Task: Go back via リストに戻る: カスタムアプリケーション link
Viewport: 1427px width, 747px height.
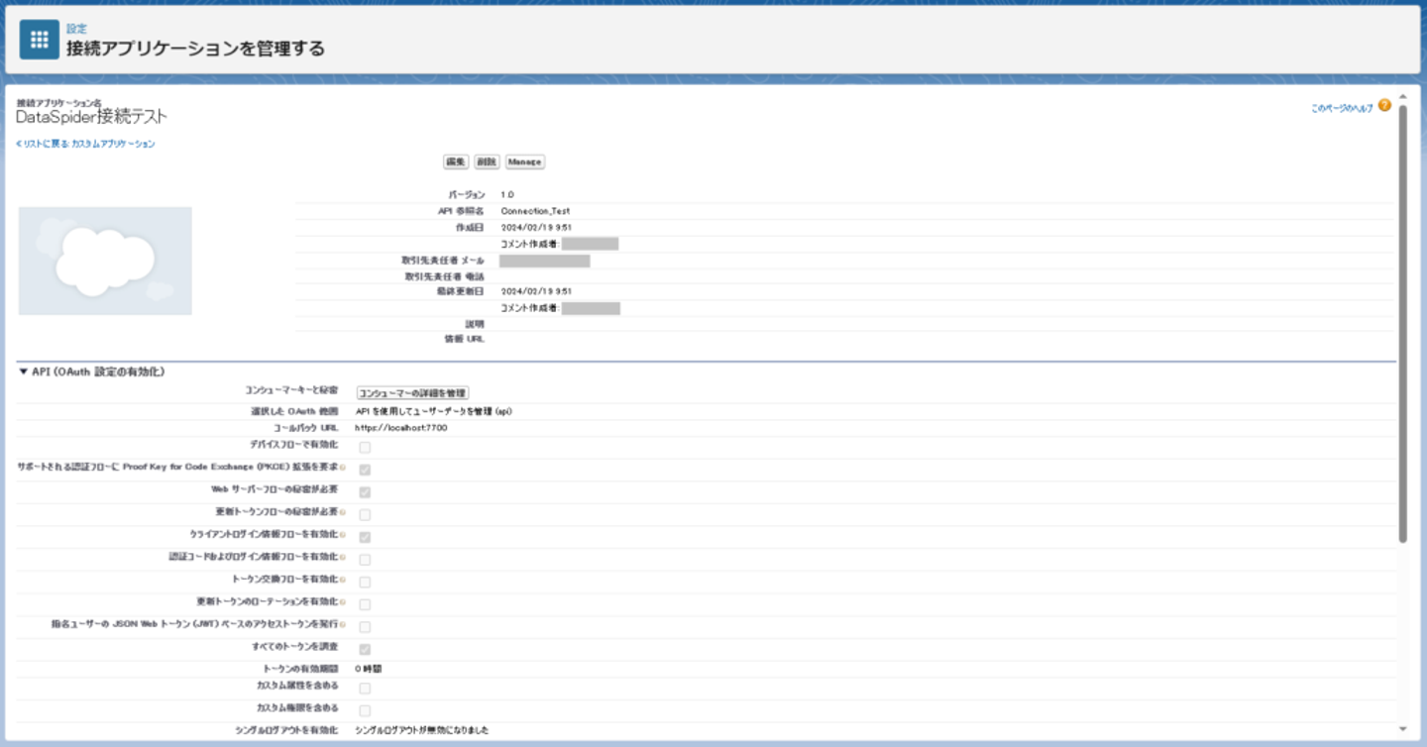Action: (x=85, y=144)
